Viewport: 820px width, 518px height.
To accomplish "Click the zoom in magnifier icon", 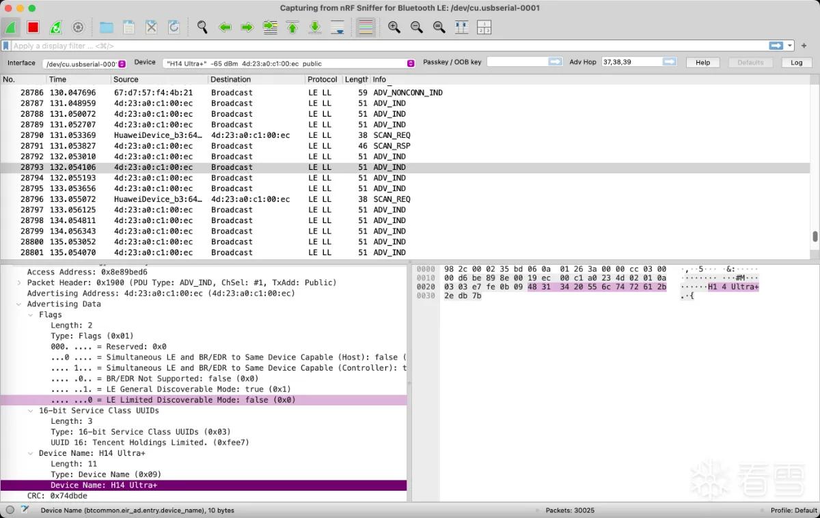I will 394,27.
